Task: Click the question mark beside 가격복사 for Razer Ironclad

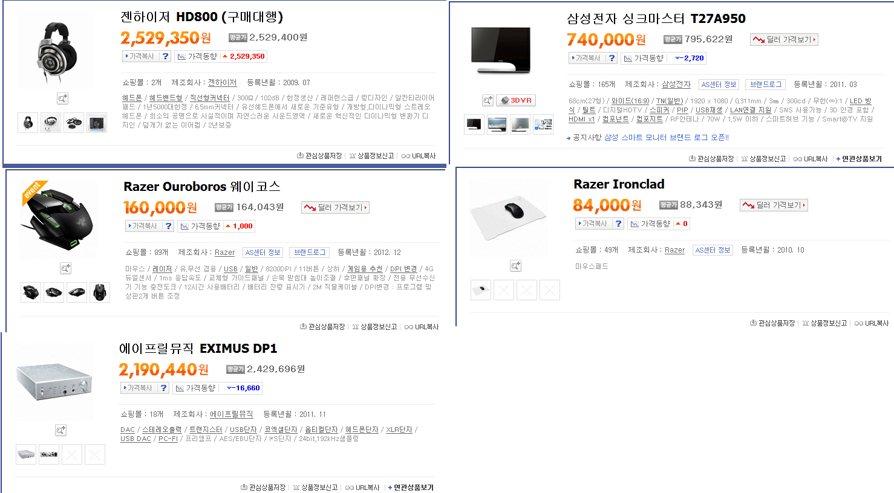Action: click(x=618, y=224)
